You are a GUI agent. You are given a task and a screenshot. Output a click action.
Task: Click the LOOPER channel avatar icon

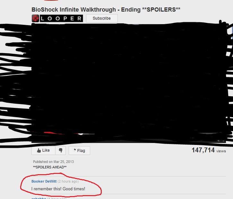click(35, 18)
